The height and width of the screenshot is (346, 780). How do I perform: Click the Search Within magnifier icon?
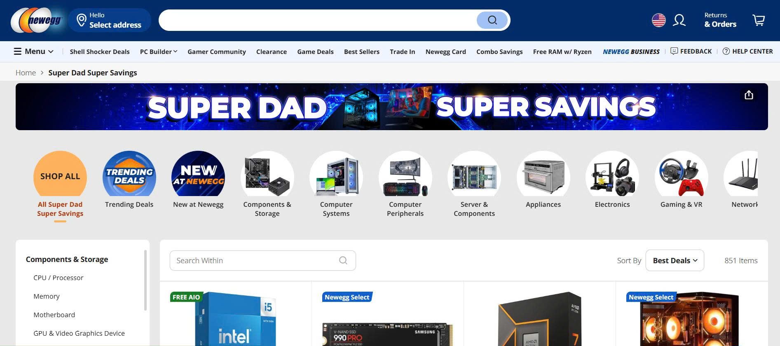point(343,260)
